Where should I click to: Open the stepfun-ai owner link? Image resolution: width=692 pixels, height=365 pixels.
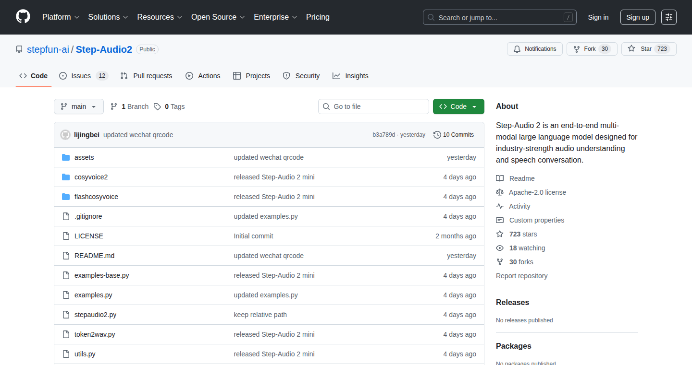[48, 49]
